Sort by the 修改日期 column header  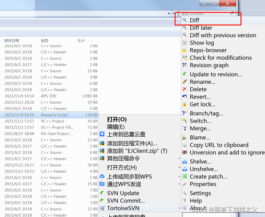pos(12,41)
